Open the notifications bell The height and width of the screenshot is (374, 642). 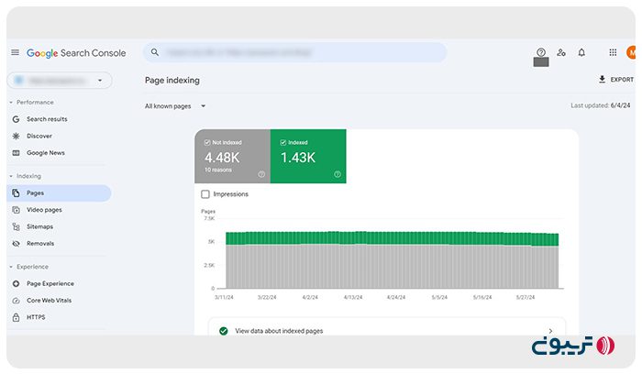coord(581,52)
